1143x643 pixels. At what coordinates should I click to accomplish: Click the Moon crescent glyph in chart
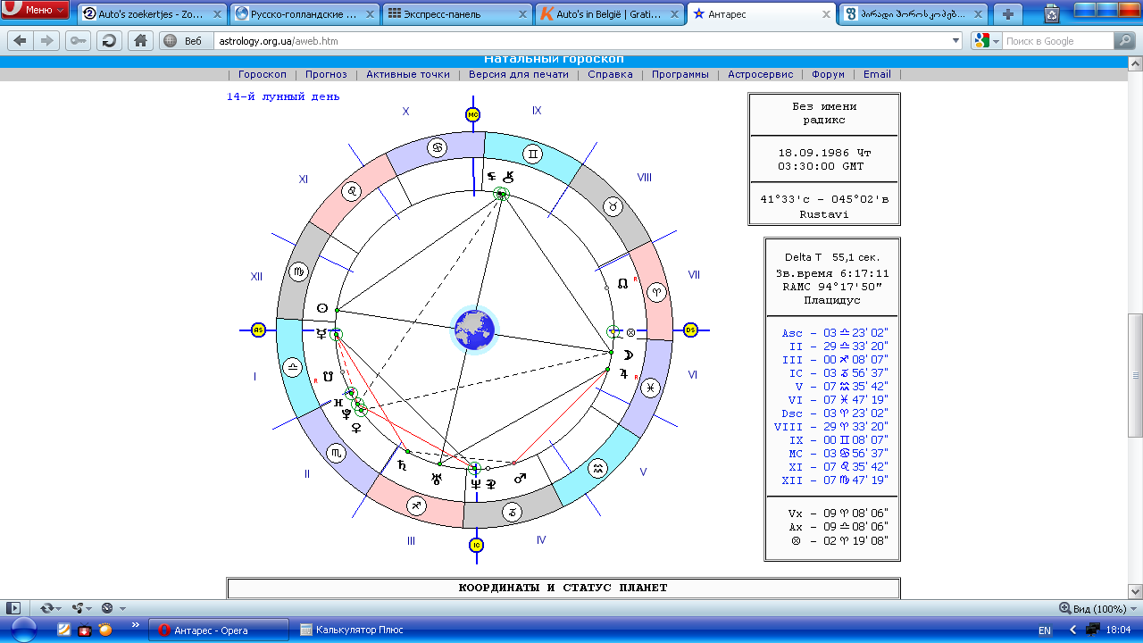628,355
